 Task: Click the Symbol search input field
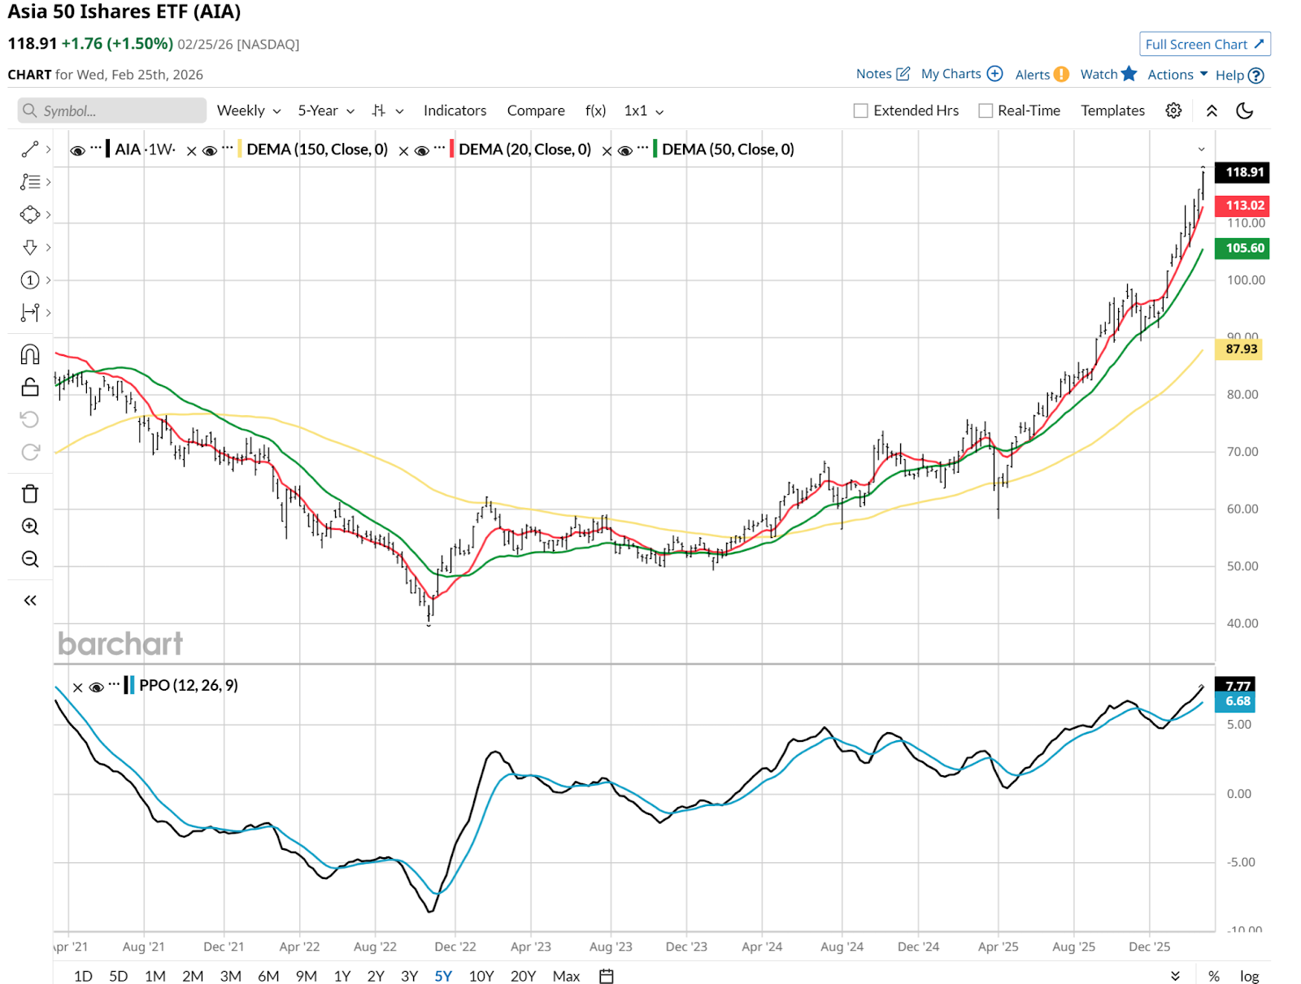[x=112, y=111]
